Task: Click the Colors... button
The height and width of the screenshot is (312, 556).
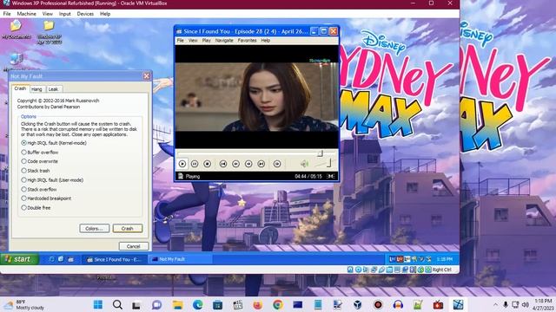Action: point(95,229)
